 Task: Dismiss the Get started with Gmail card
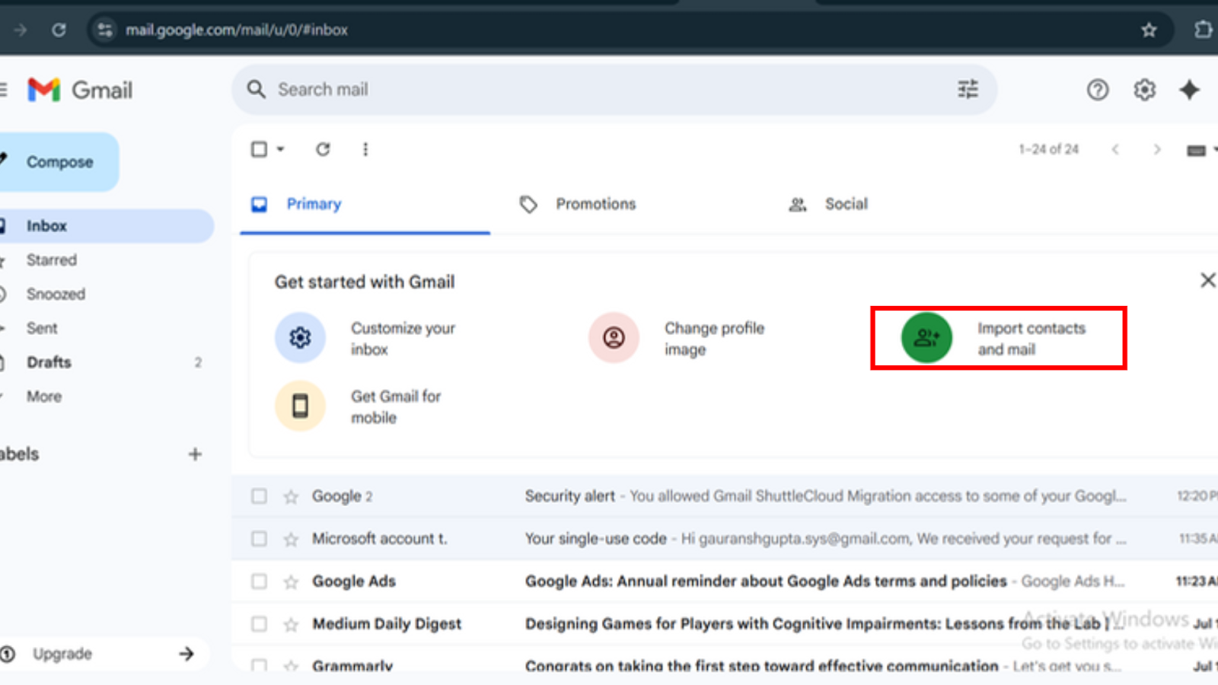pos(1207,280)
